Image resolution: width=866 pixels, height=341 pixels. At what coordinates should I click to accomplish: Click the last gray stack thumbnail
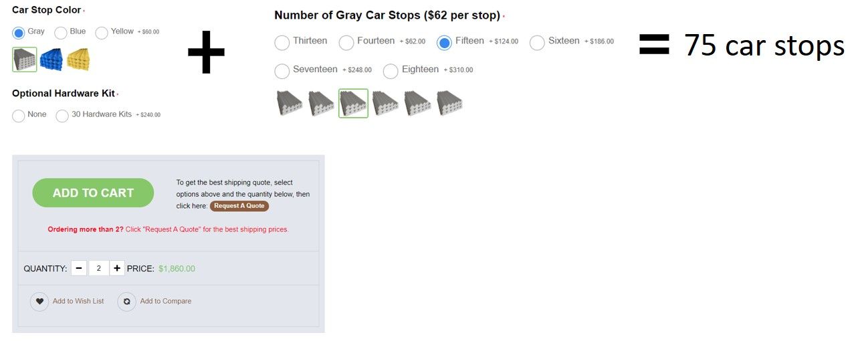449,103
